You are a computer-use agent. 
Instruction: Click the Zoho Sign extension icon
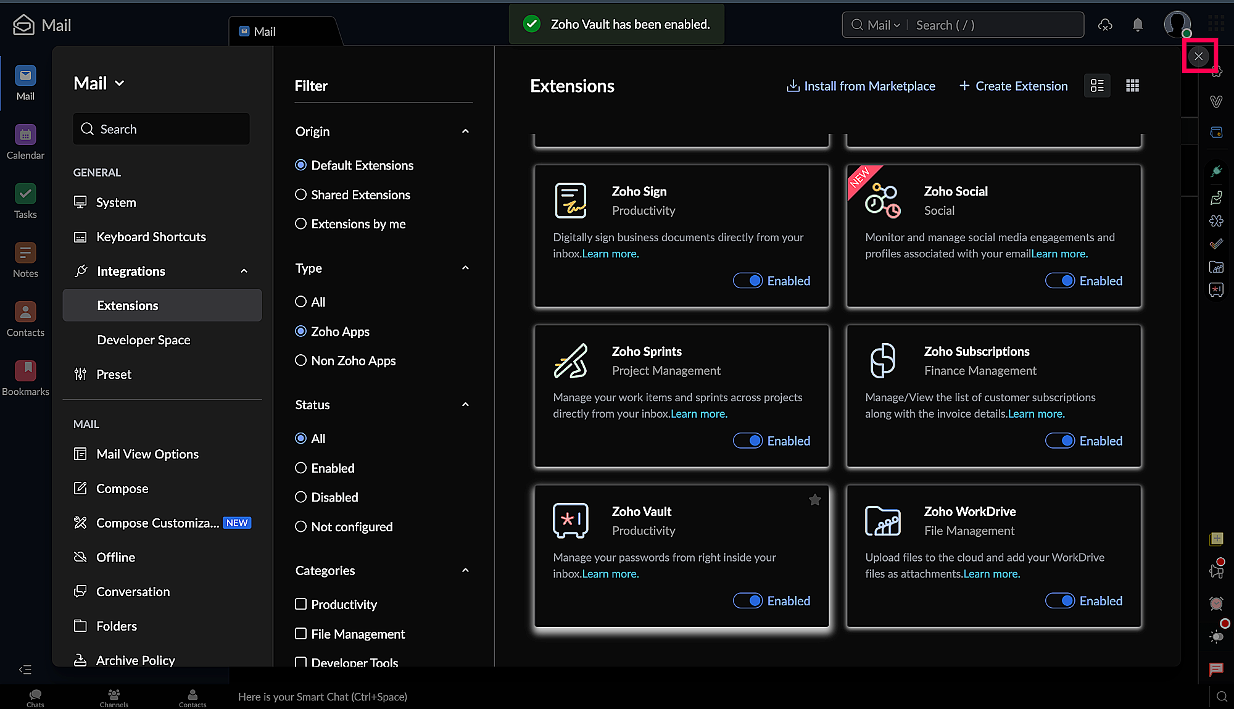click(571, 201)
